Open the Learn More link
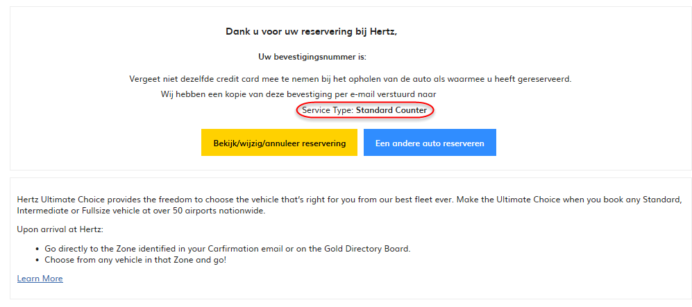This screenshot has height=307, width=692. (40, 279)
